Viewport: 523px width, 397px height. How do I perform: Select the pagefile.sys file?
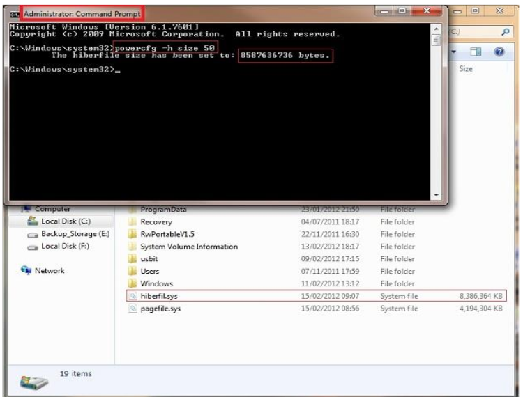(x=160, y=309)
